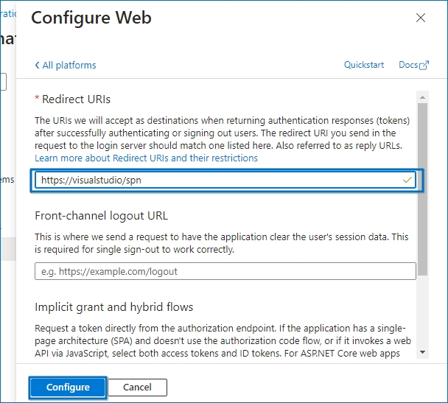Click the partially visible search box on left edge

3,82
